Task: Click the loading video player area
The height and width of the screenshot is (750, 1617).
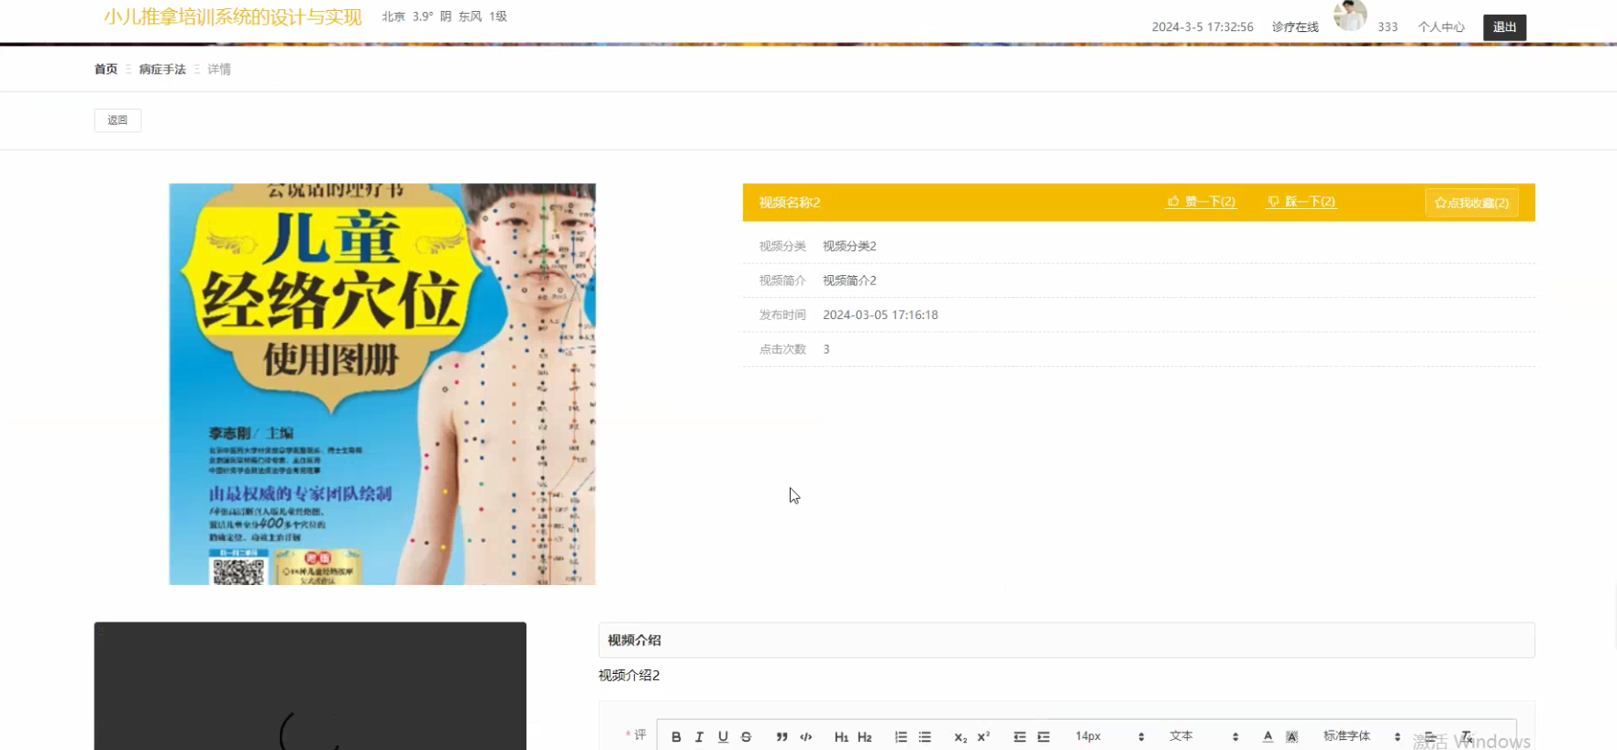Action: point(310,686)
